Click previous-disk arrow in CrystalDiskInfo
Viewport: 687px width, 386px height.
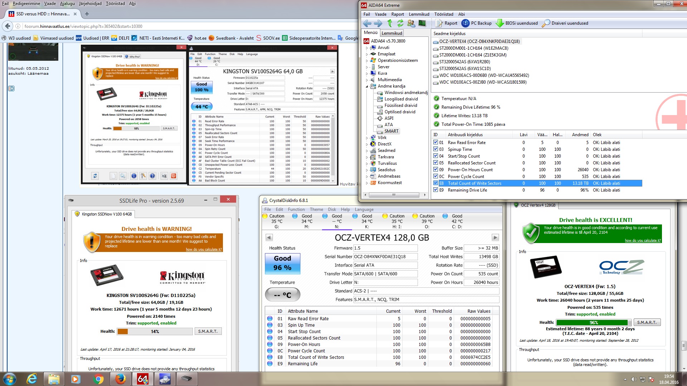tap(269, 237)
